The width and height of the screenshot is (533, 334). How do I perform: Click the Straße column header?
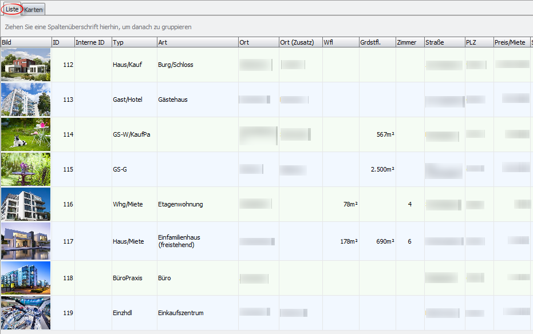445,42
